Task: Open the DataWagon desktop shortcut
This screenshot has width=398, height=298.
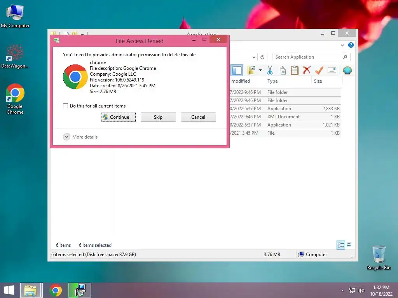Action: [x=15, y=56]
